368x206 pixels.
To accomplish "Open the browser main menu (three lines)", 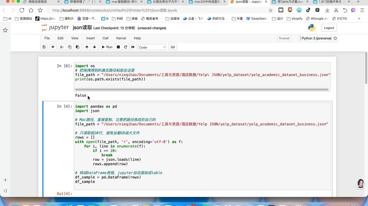I will pos(362,10).
